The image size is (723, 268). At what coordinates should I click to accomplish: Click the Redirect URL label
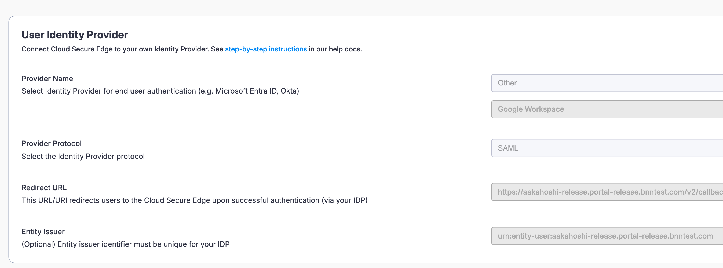[x=44, y=188]
